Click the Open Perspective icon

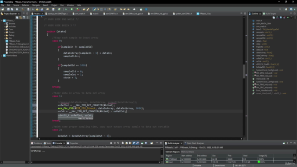pyautogui.click(x=286, y=9)
